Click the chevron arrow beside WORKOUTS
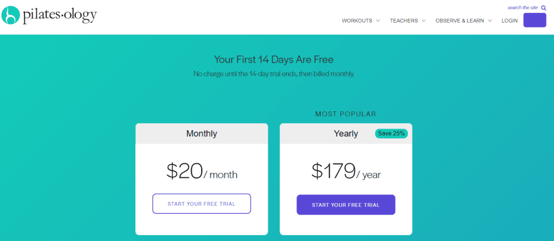554x241 pixels. pos(378,21)
